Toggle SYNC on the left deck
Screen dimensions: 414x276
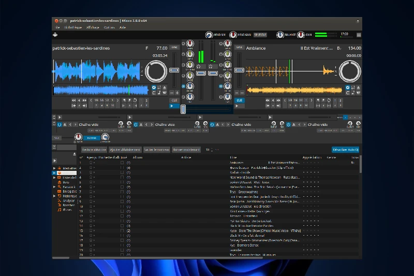(x=174, y=48)
